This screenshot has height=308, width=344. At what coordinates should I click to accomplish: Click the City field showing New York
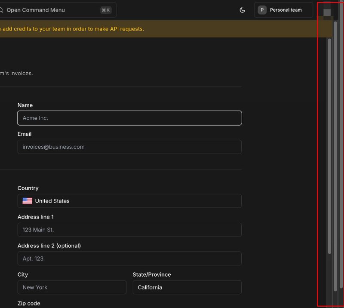tap(72, 287)
